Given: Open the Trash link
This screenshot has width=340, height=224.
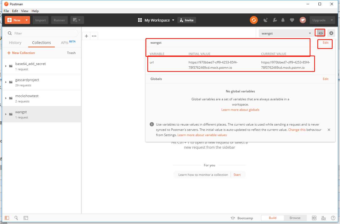Looking at the screenshot, I should 71,53.
